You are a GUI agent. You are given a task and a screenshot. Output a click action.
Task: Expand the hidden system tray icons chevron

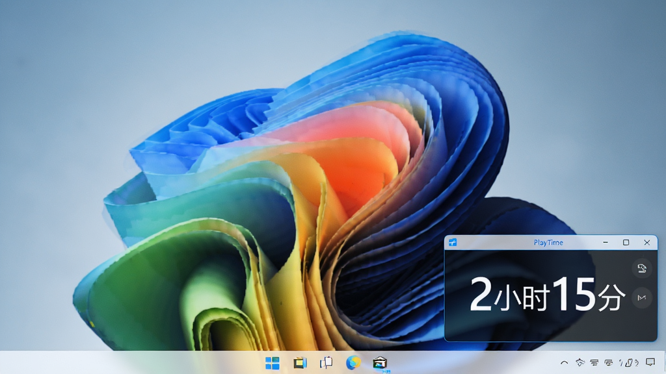pyautogui.click(x=564, y=362)
